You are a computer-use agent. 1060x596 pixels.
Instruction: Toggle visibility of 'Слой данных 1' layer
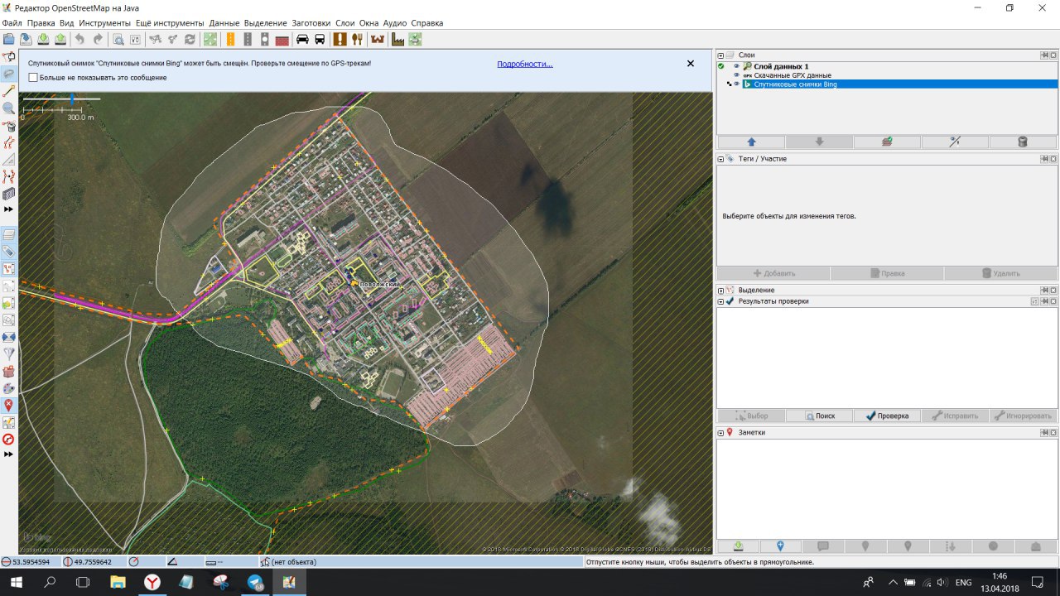(736, 66)
